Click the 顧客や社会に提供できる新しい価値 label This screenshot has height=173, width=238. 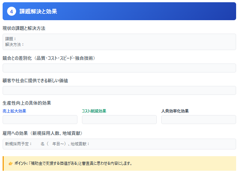pyautogui.click(x=35, y=81)
